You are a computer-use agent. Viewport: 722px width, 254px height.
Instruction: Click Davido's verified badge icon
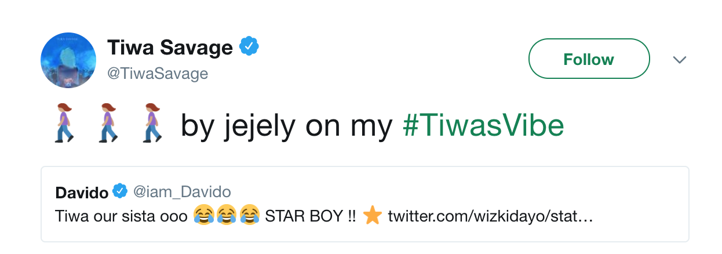pos(120,191)
